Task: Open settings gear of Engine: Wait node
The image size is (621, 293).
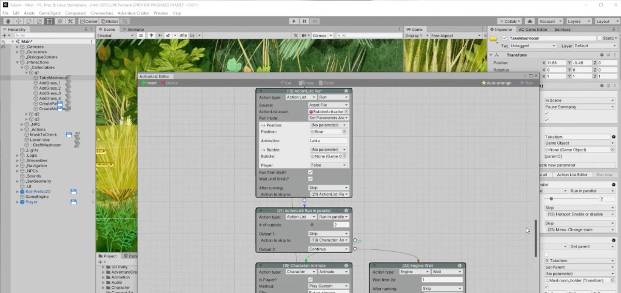Action: 460,265
